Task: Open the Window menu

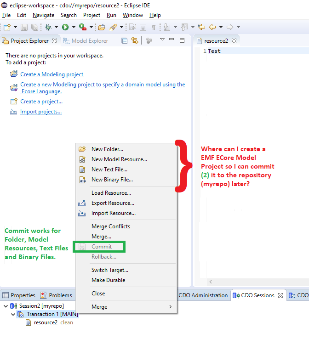Action: click(133, 15)
